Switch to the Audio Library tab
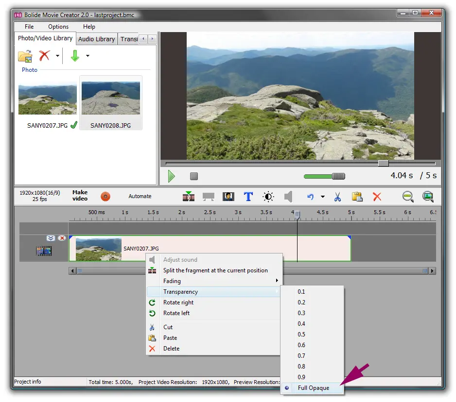Viewport: 456px width, 402px height. pyautogui.click(x=96, y=39)
